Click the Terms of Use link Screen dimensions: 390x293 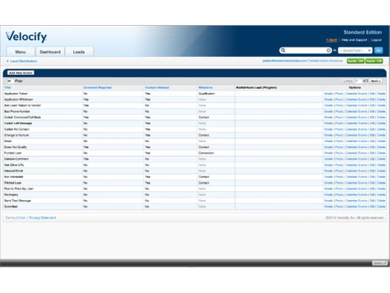pos(16,218)
